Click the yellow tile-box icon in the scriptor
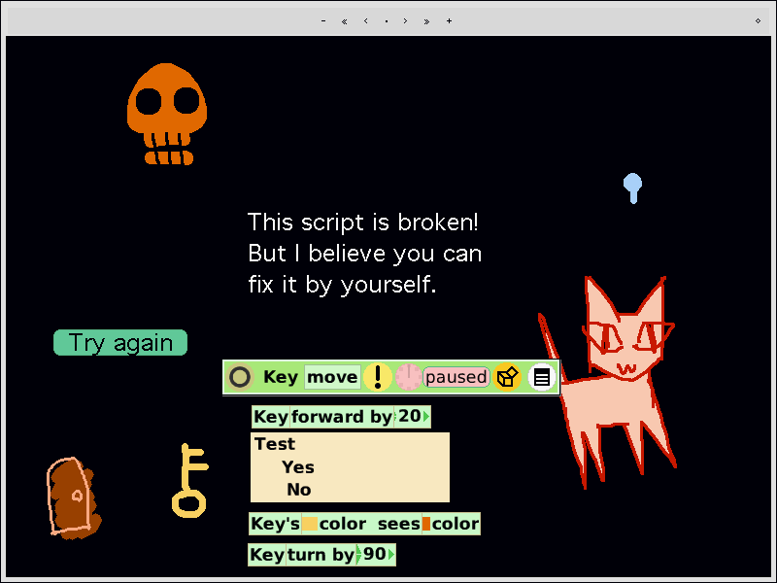The image size is (777, 583). pyautogui.click(x=507, y=378)
